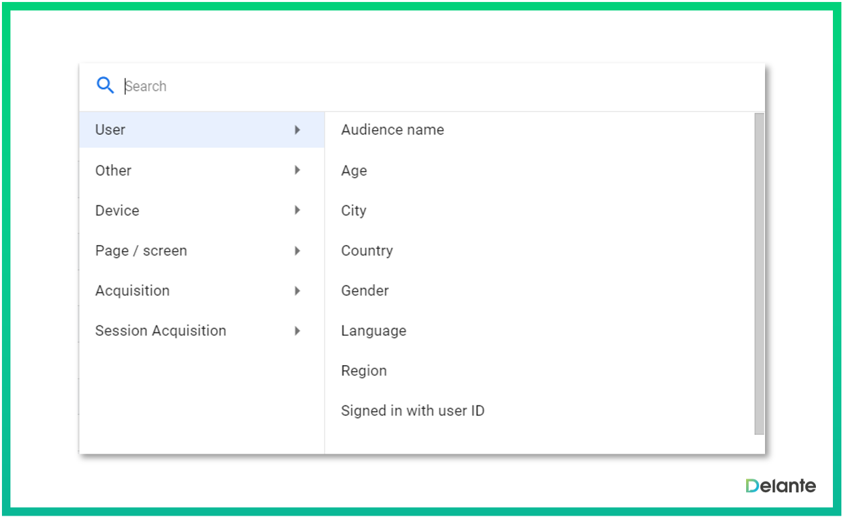Expand the Acquisition category arrow
The width and height of the screenshot is (844, 517).
point(297,291)
